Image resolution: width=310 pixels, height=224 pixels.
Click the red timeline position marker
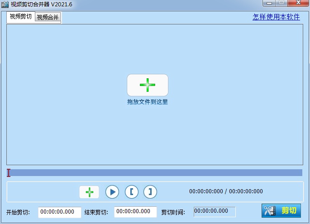tap(9, 173)
